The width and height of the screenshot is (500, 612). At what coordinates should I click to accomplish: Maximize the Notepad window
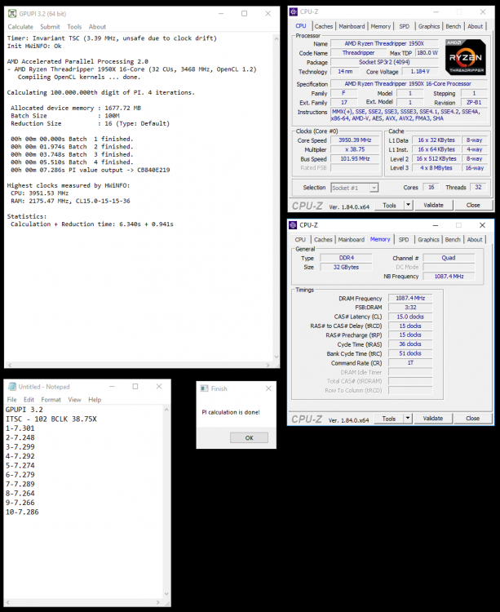click(135, 387)
